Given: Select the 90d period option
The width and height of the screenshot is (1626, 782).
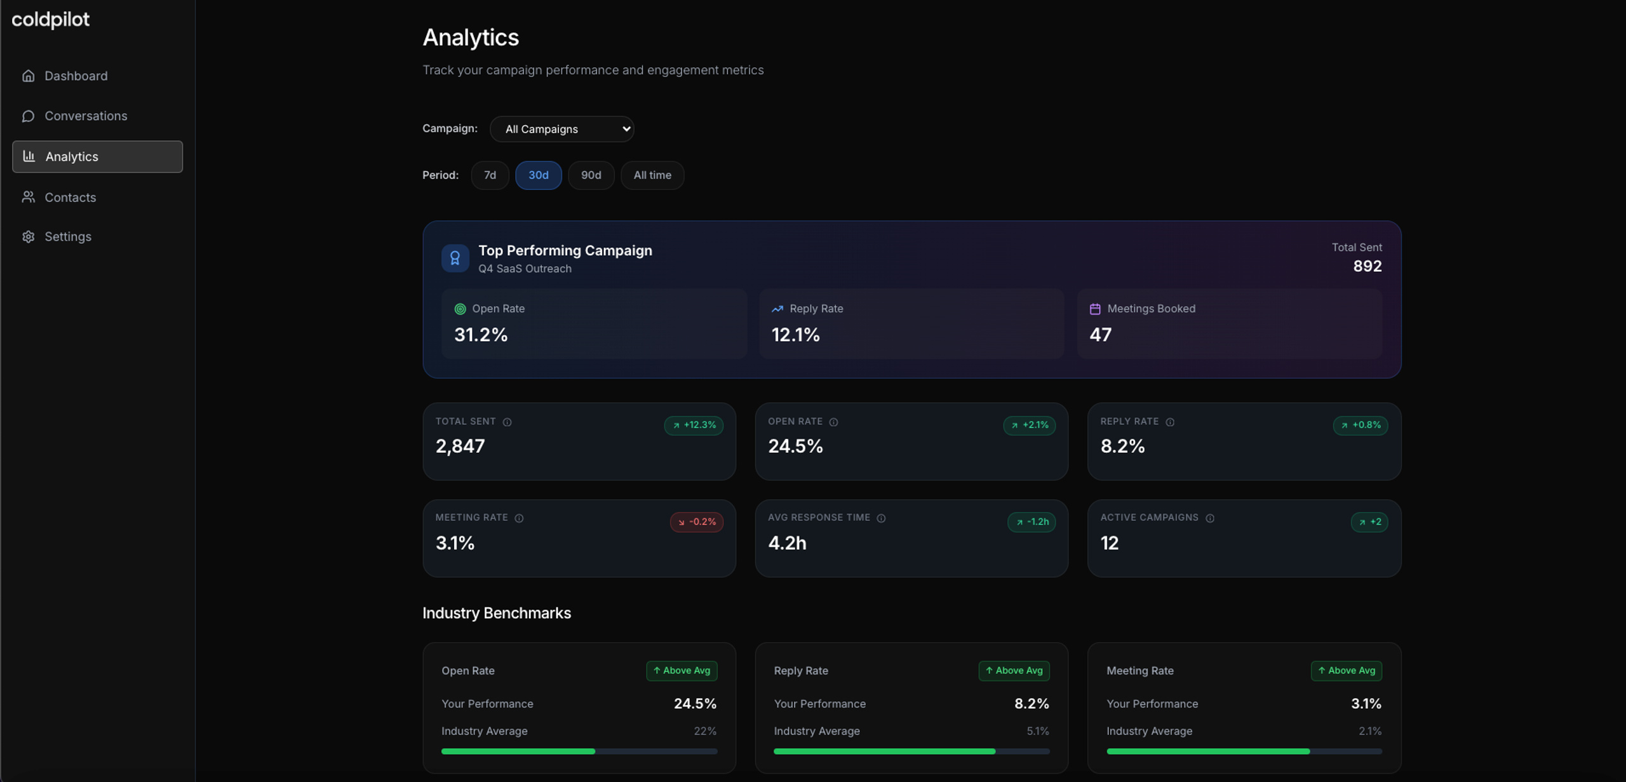Looking at the screenshot, I should [591, 175].
